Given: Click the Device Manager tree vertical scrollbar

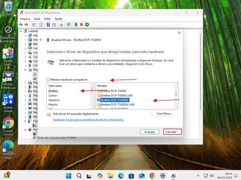Looking at the screenshot, I should click(x=200, y=71).
